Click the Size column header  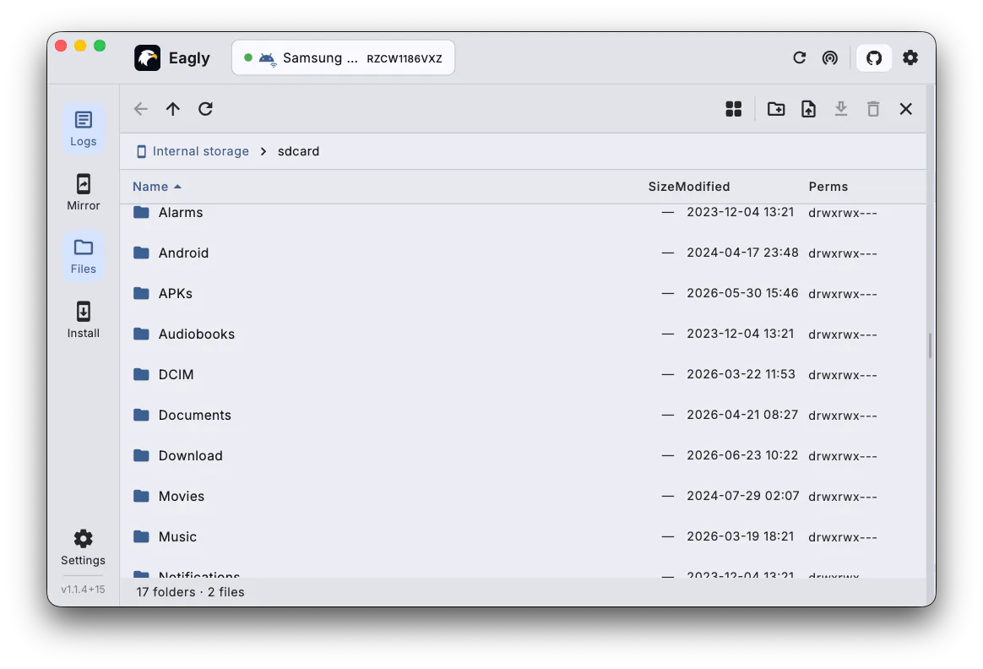coord(660,186)
